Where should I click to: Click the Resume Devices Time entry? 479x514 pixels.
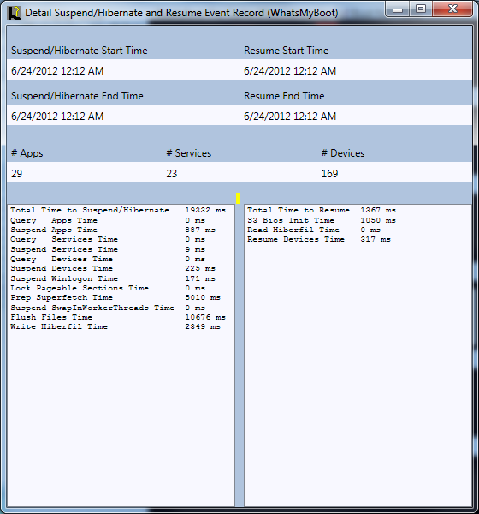coord(318,239)
